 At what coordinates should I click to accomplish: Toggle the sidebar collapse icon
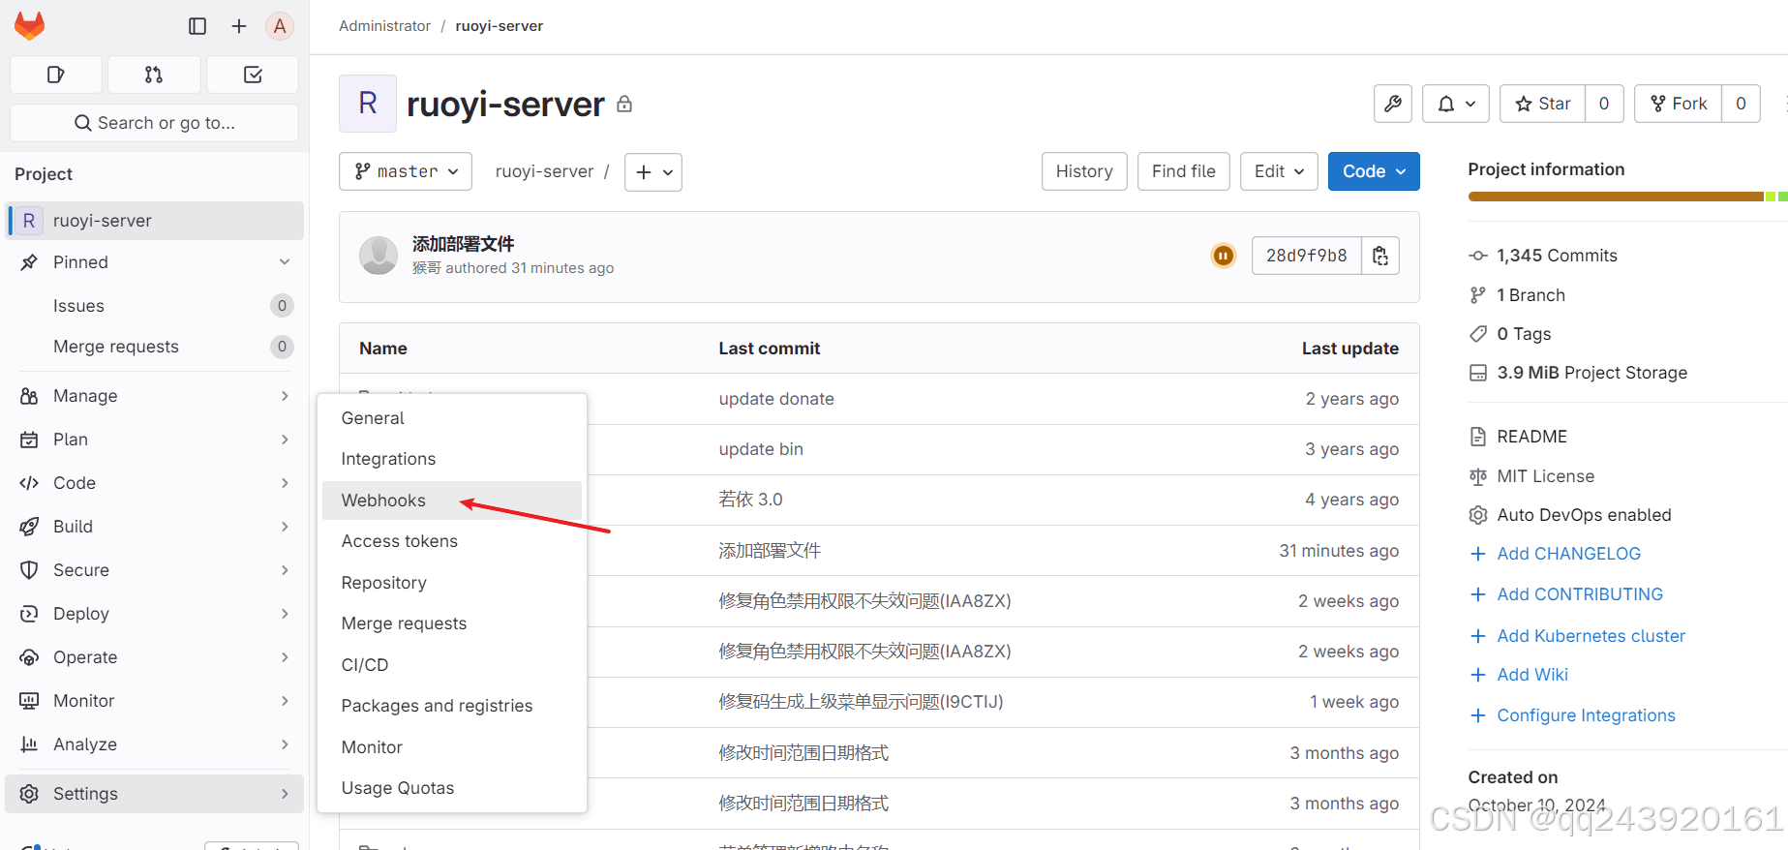click(197, 26)
